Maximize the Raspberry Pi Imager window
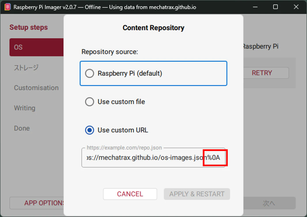Screen dimensions: 307x217 tap(276, 7)
